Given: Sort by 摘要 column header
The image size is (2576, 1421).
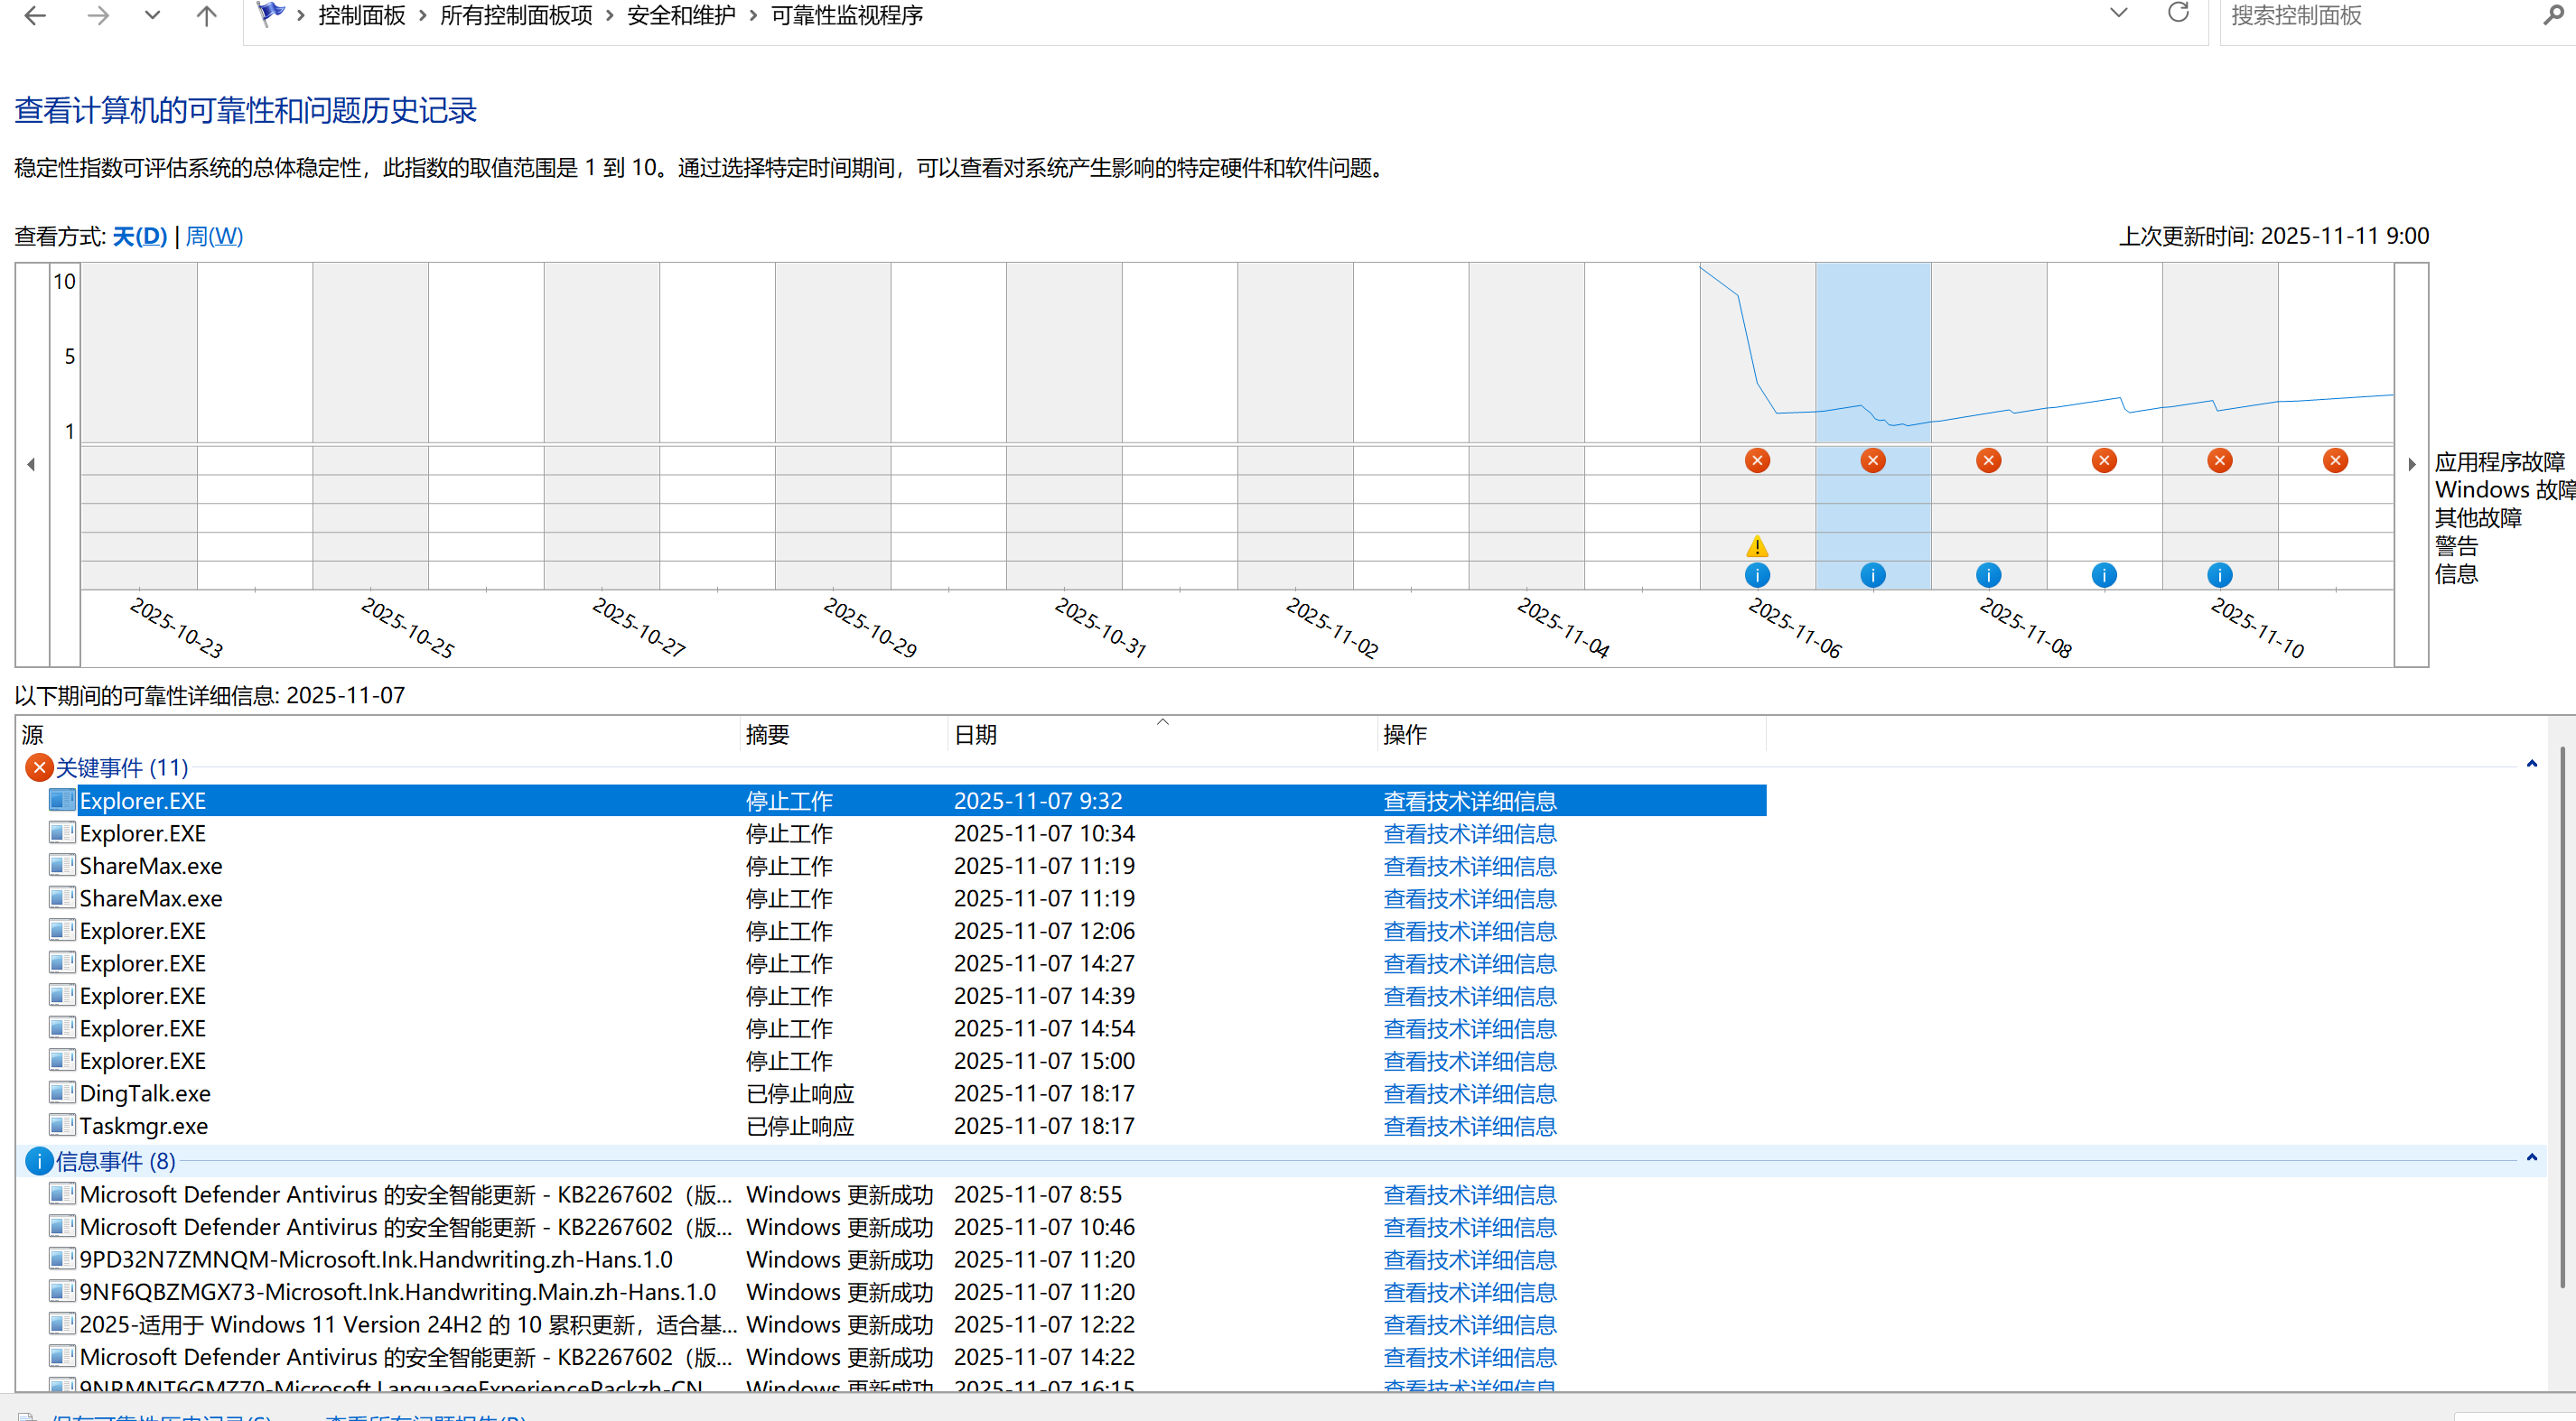Looking at the screenshot, I should pyautogui.click(x=844, y=735).
